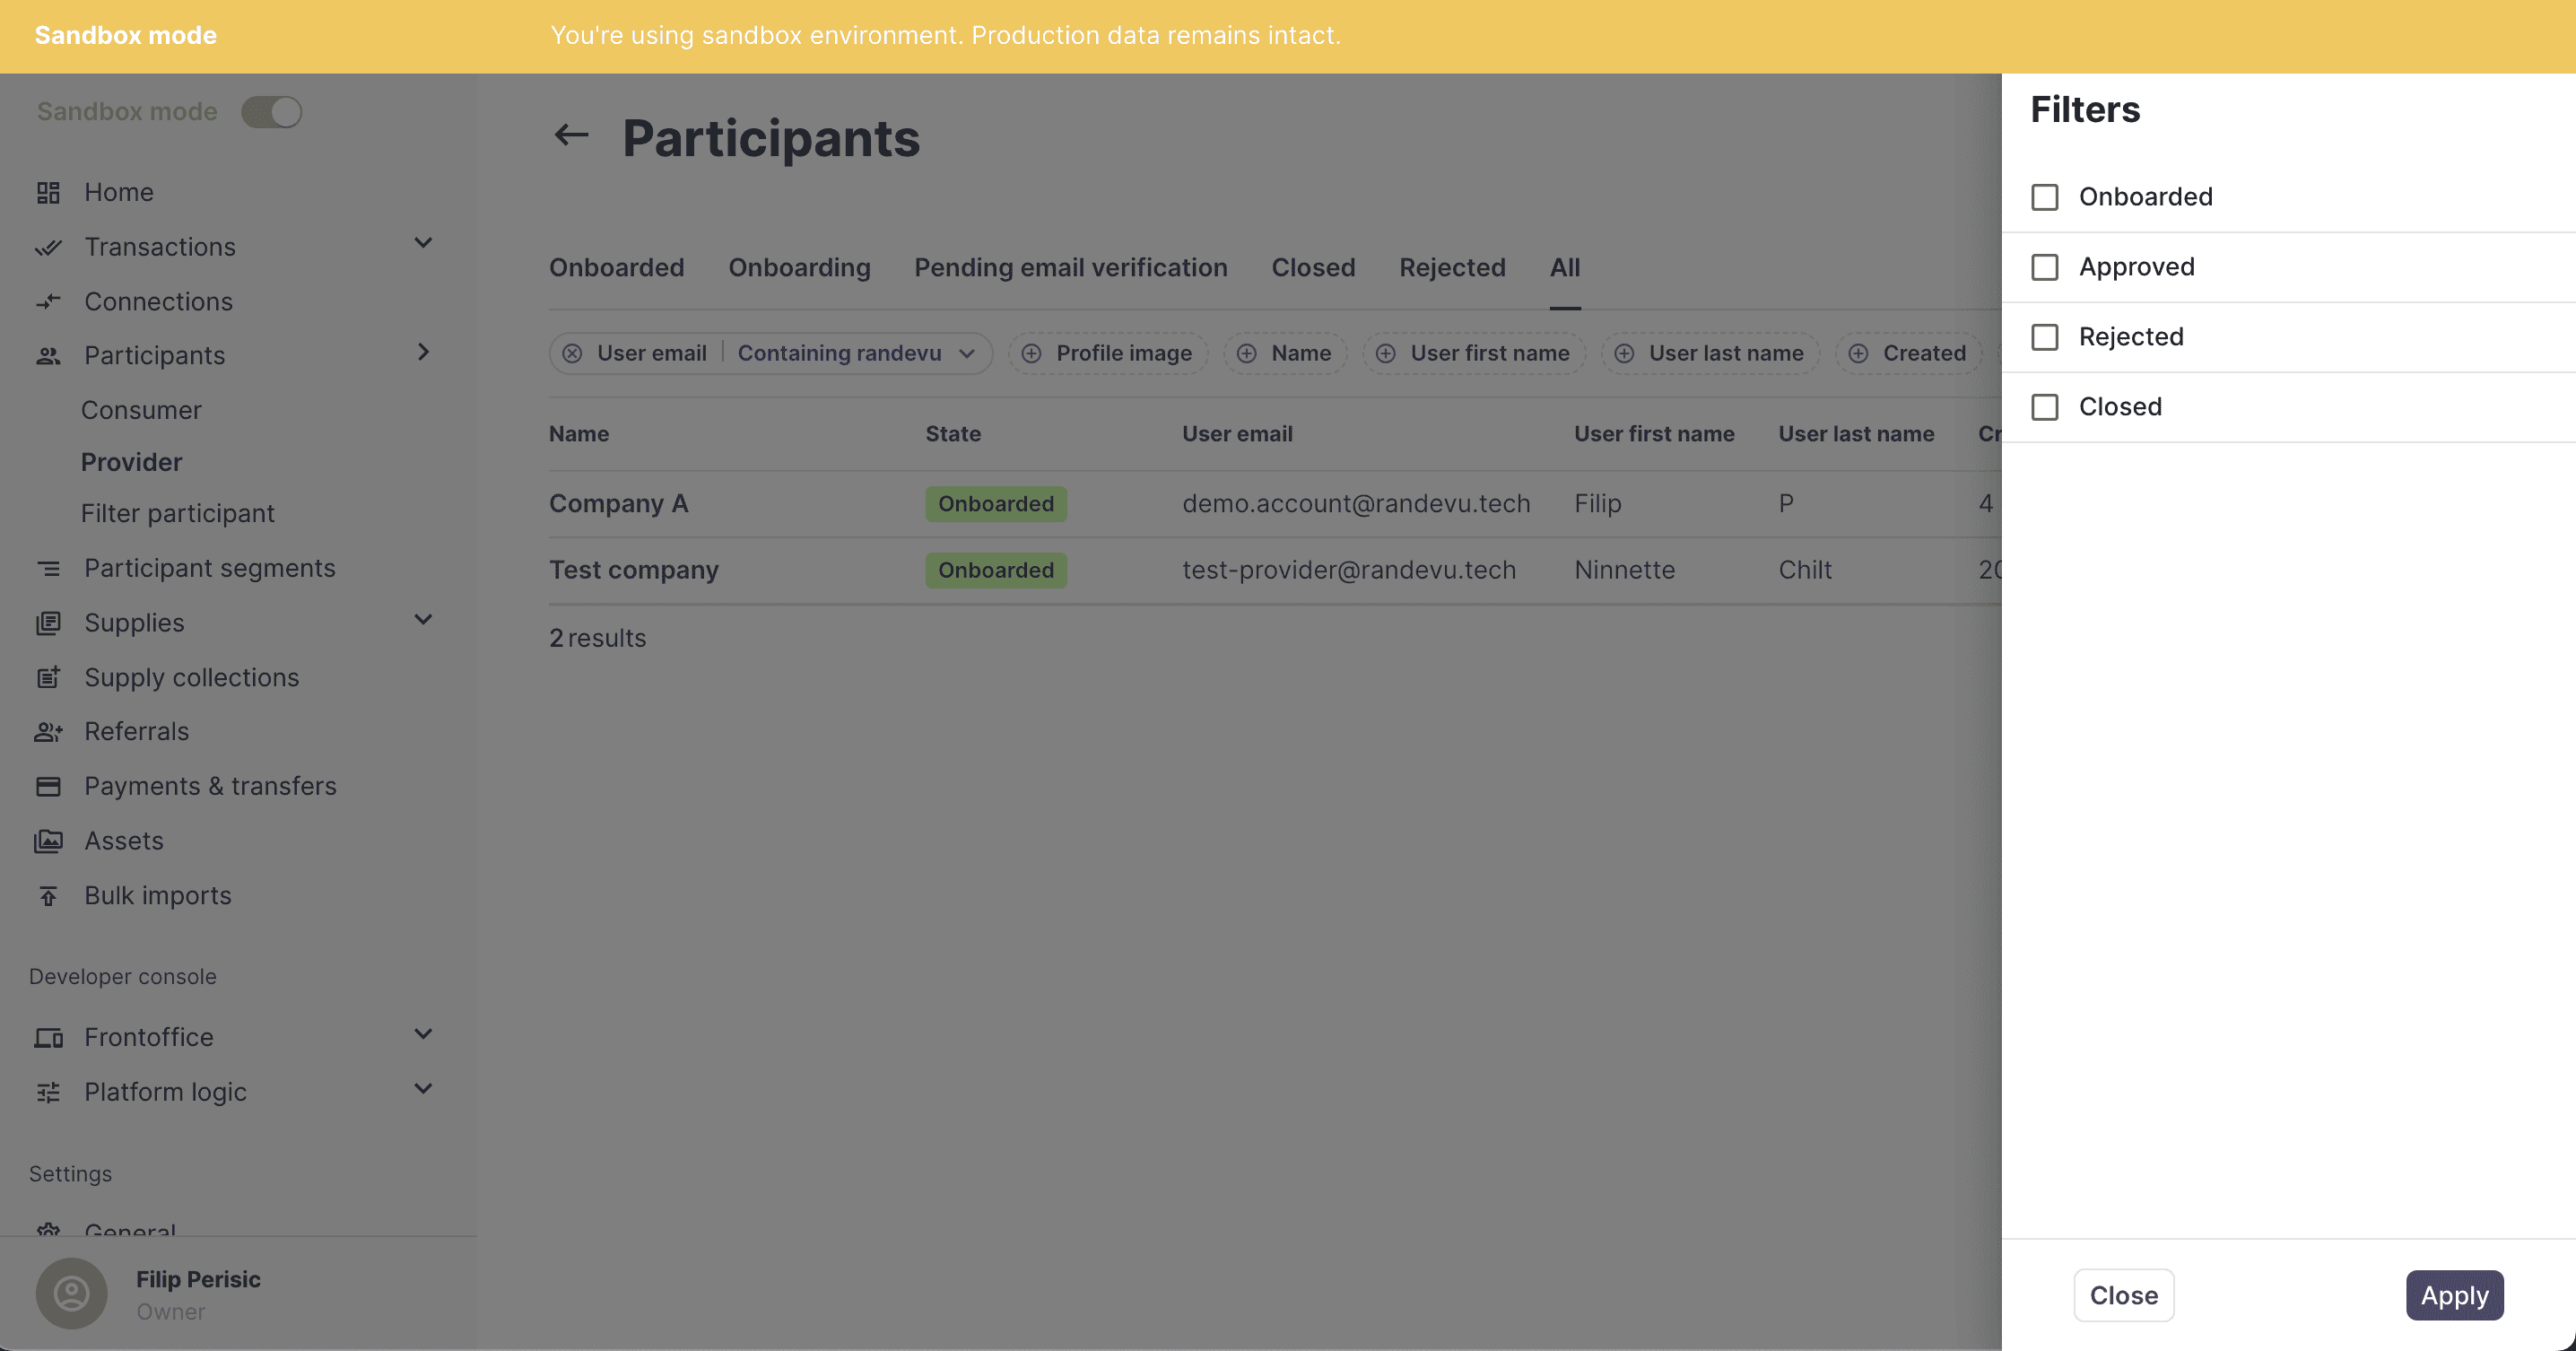The height and width of the screenshot is (1351, 2576).
Task: Switch to the Onboarding tab
Action: tap(799, 266)
